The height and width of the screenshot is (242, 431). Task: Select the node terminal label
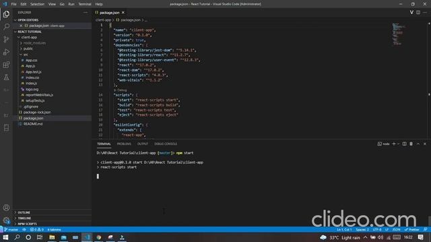(383, 144)
